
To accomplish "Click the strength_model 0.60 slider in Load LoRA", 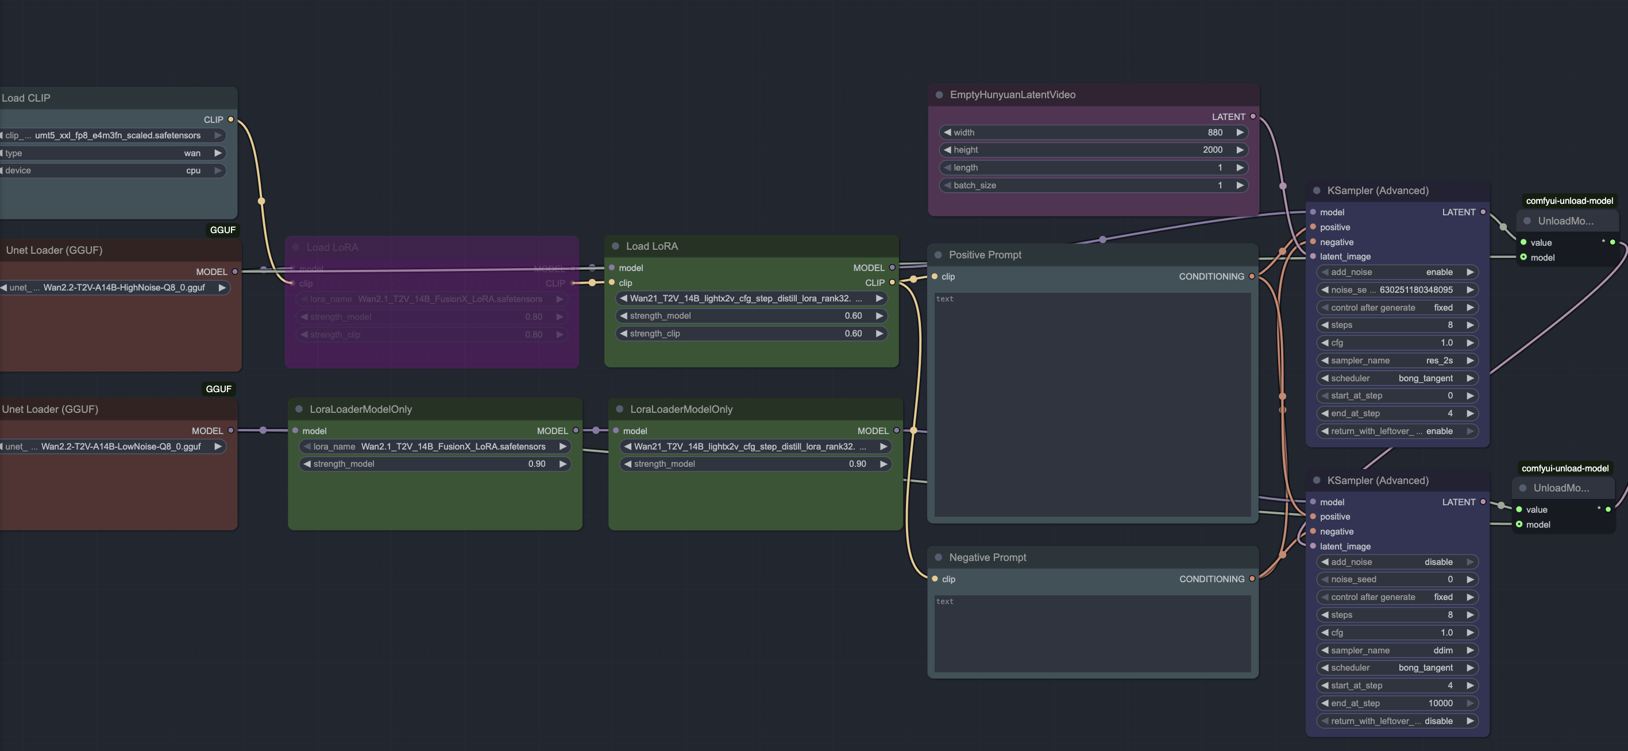I will point(751,316).
